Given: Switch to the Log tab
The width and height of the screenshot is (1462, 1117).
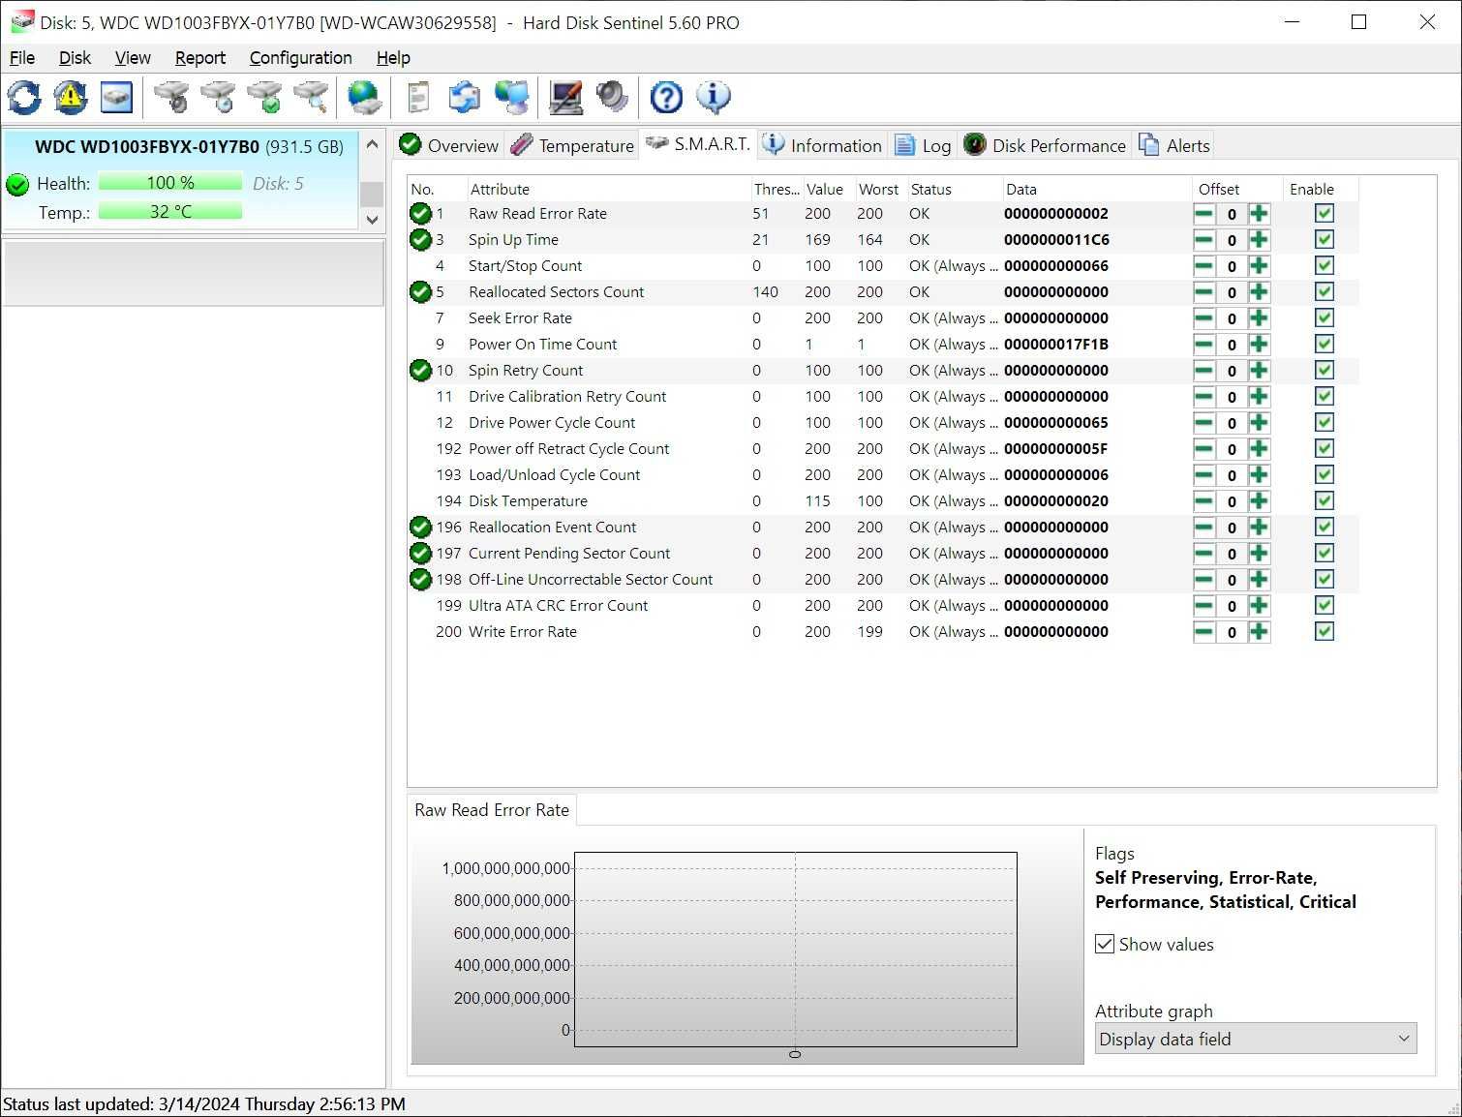Looking at the screenshot, I should pyautogui.click(x=923, y=145).
